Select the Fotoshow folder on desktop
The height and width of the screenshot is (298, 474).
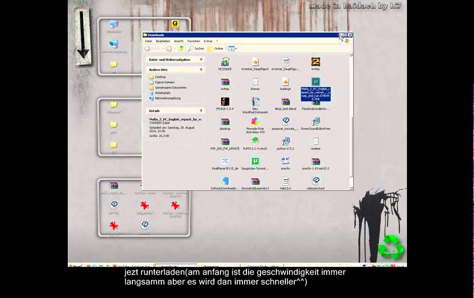114,107
